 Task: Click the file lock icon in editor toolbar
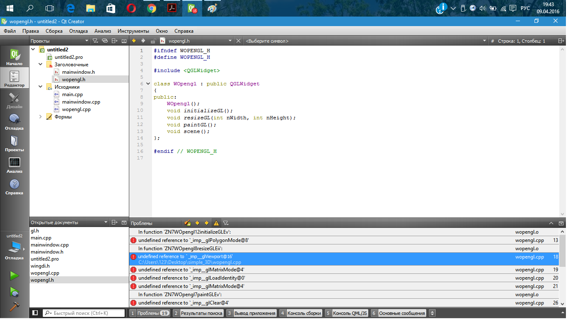(x=153, y=41)
